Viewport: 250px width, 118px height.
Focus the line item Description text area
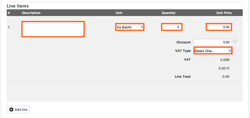[x=53, y=29]
